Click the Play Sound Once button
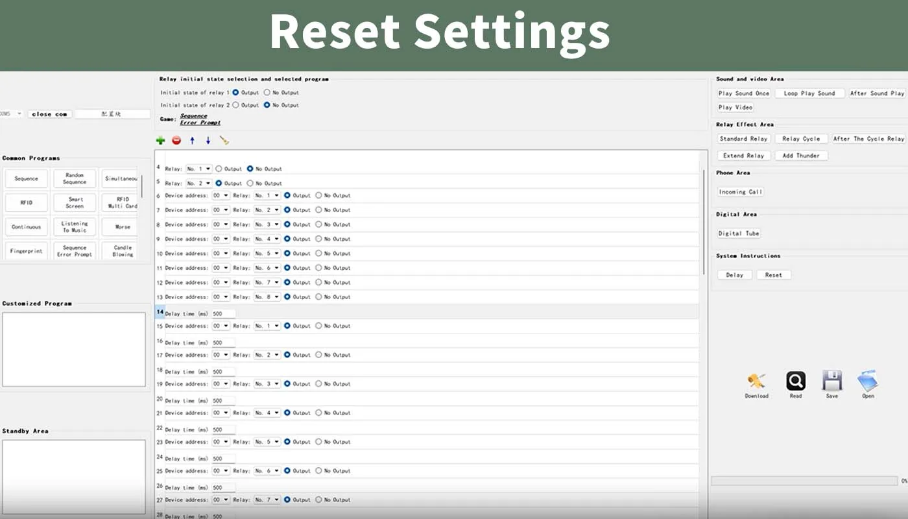 coord(744,93)
